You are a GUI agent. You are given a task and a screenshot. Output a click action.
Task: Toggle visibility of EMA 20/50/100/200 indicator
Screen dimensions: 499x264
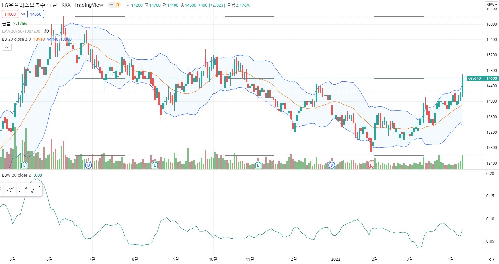tap(46, 31)
